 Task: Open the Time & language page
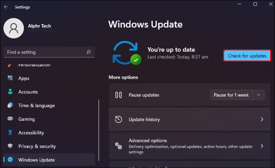(49, 105)
